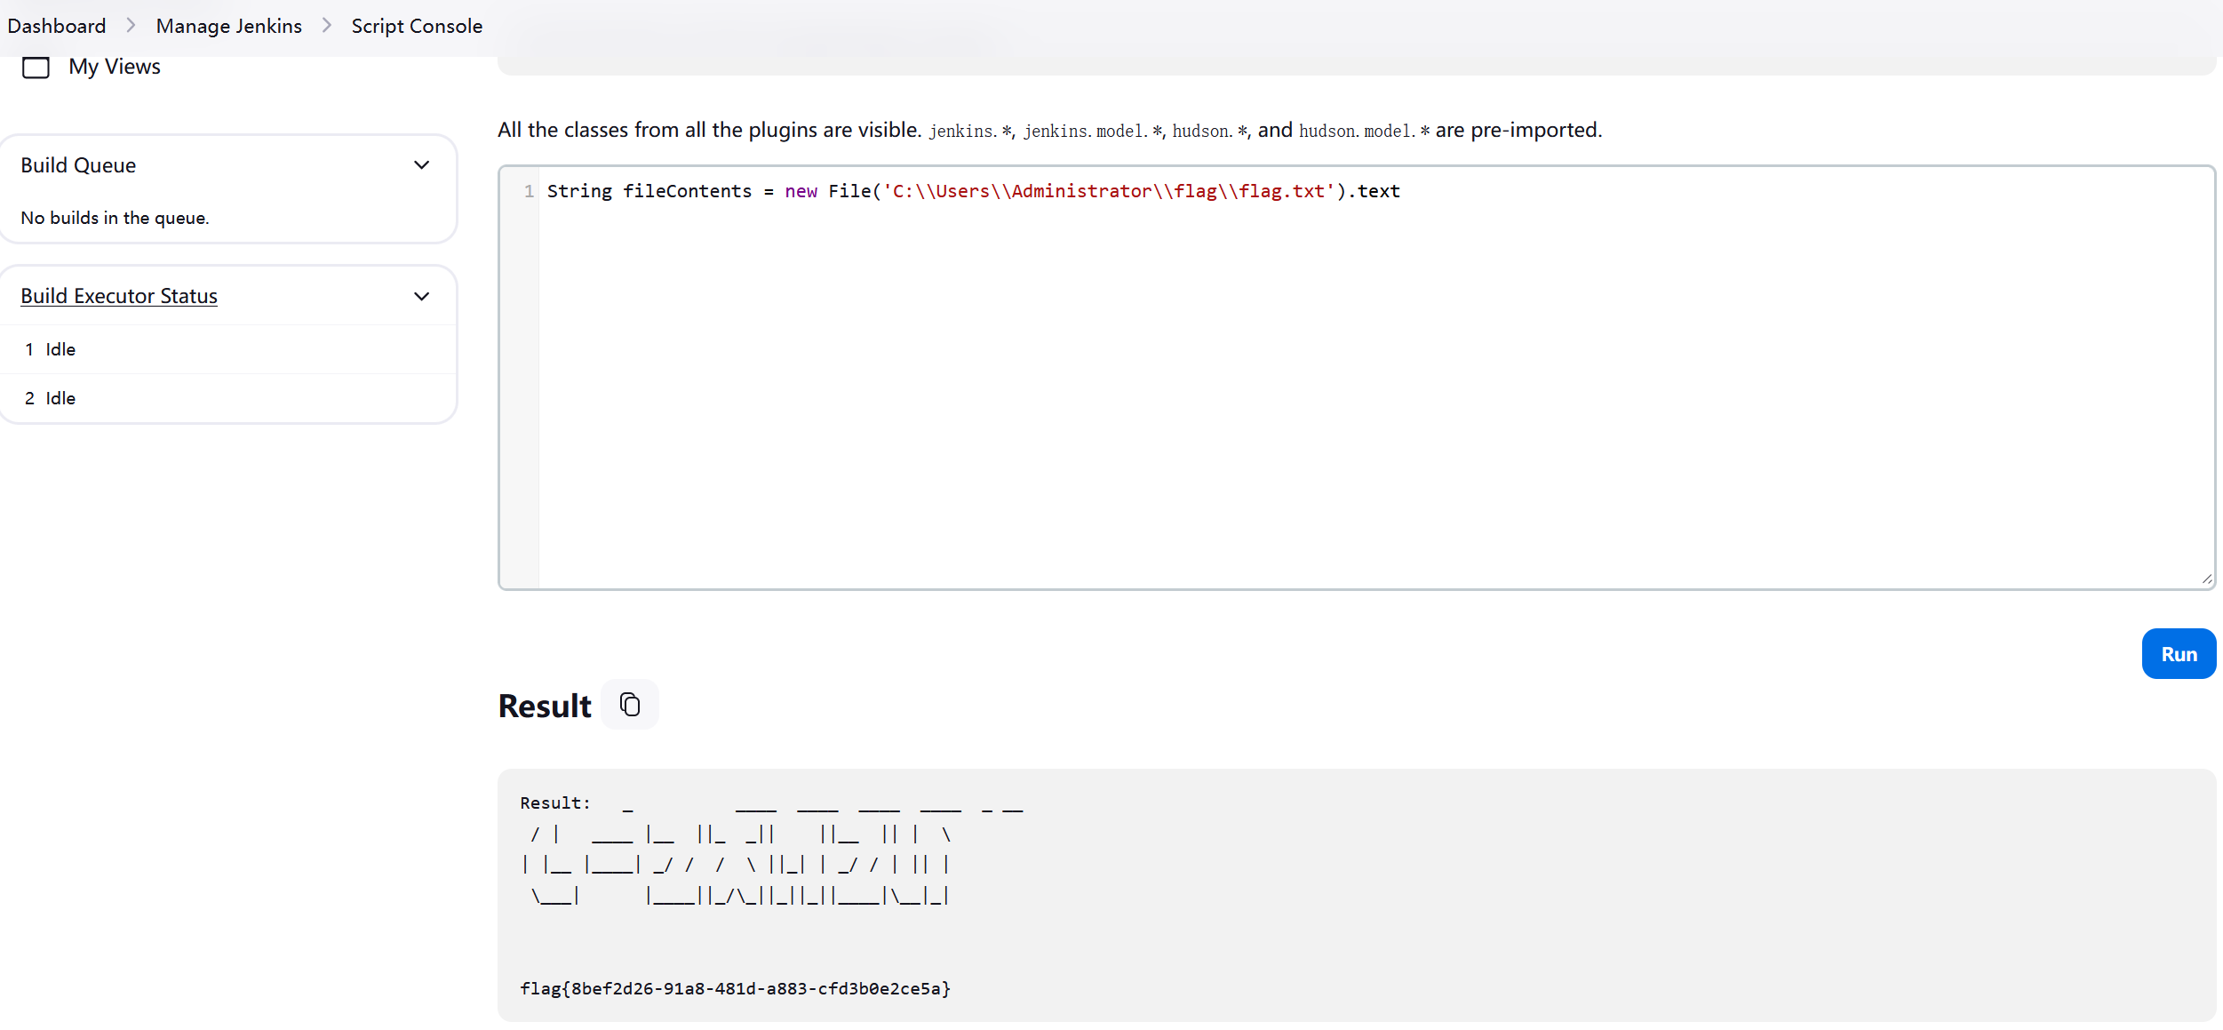
Task: Click the Result heading
Action: tap(545, 706)
